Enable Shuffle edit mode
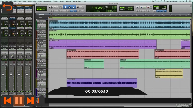The width and height of the screenshot is (193, 108). [39, 8]
